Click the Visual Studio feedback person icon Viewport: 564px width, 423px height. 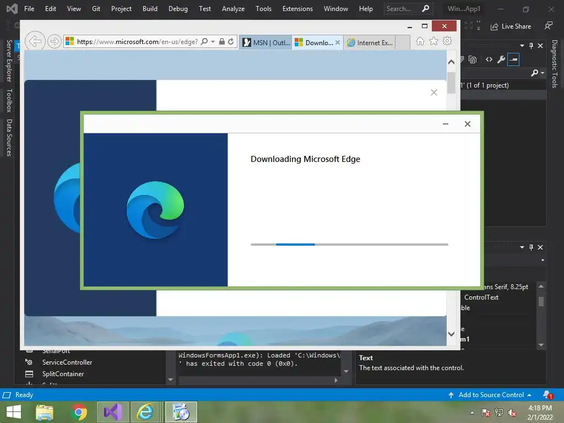click(549, 26)
